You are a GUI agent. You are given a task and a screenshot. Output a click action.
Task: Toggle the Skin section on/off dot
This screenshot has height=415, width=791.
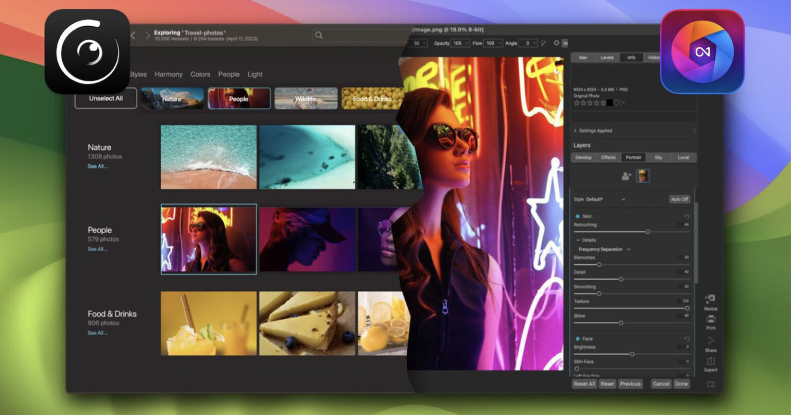[x=577, y=216]
